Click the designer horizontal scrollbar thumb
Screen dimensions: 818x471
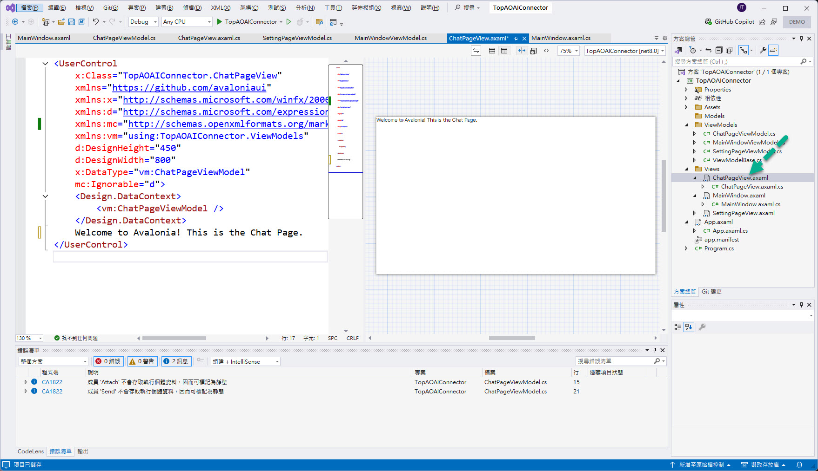pyautogui.click(x=512, y=338)
